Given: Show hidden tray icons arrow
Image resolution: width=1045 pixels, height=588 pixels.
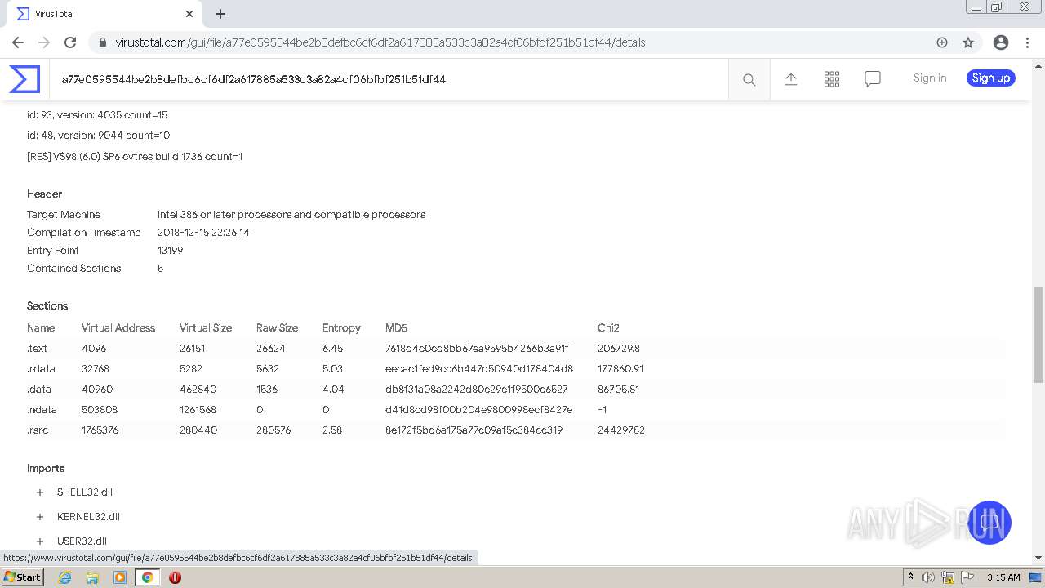Looking at the screenshot, I should [911, 577].
